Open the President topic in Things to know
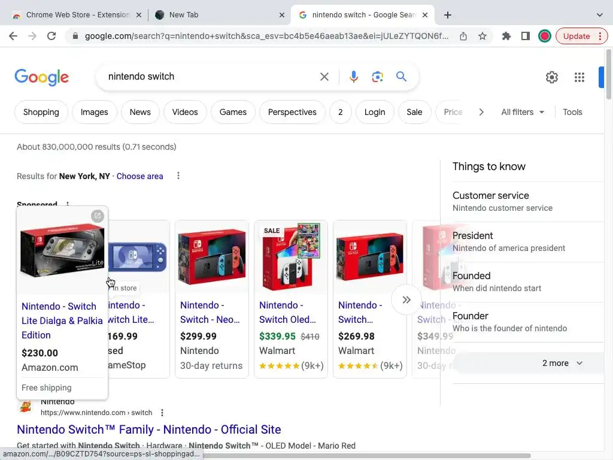The height and width of the screenshot is (460, 613). [x=528, y=242]
